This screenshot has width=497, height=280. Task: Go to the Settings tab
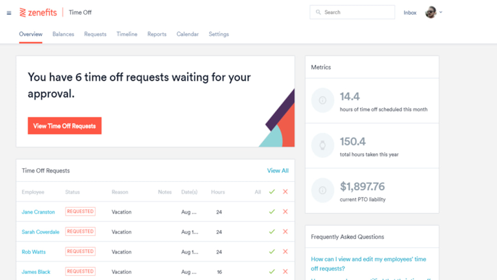click(x=219, y=34)
